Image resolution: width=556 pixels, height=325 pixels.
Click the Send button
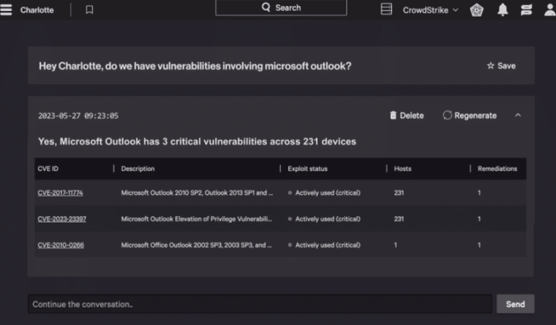[x=515, y=304]
